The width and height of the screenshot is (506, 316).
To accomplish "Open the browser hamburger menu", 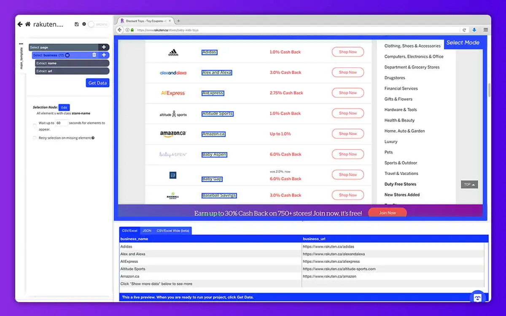I will [486, 30].
